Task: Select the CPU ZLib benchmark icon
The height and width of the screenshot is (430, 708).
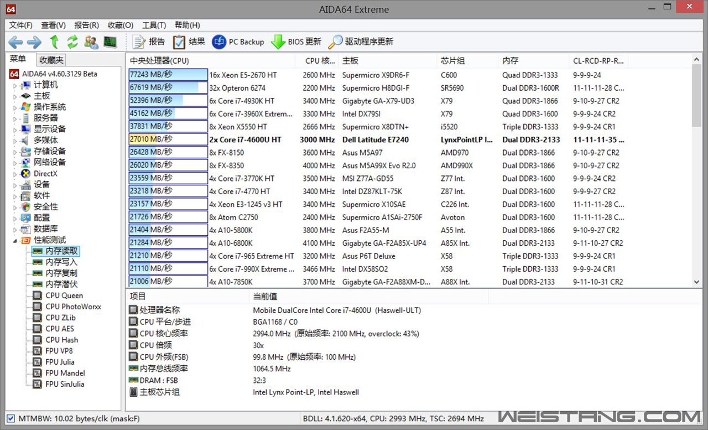Action: (x=38, y=318)
